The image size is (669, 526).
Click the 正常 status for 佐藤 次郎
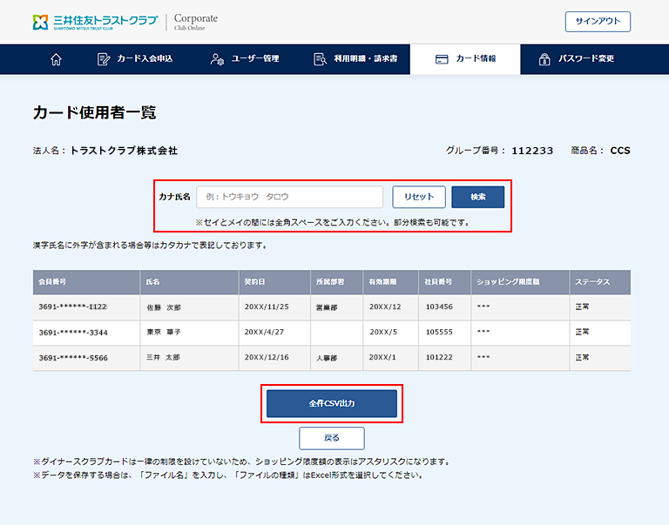(582, 307)
